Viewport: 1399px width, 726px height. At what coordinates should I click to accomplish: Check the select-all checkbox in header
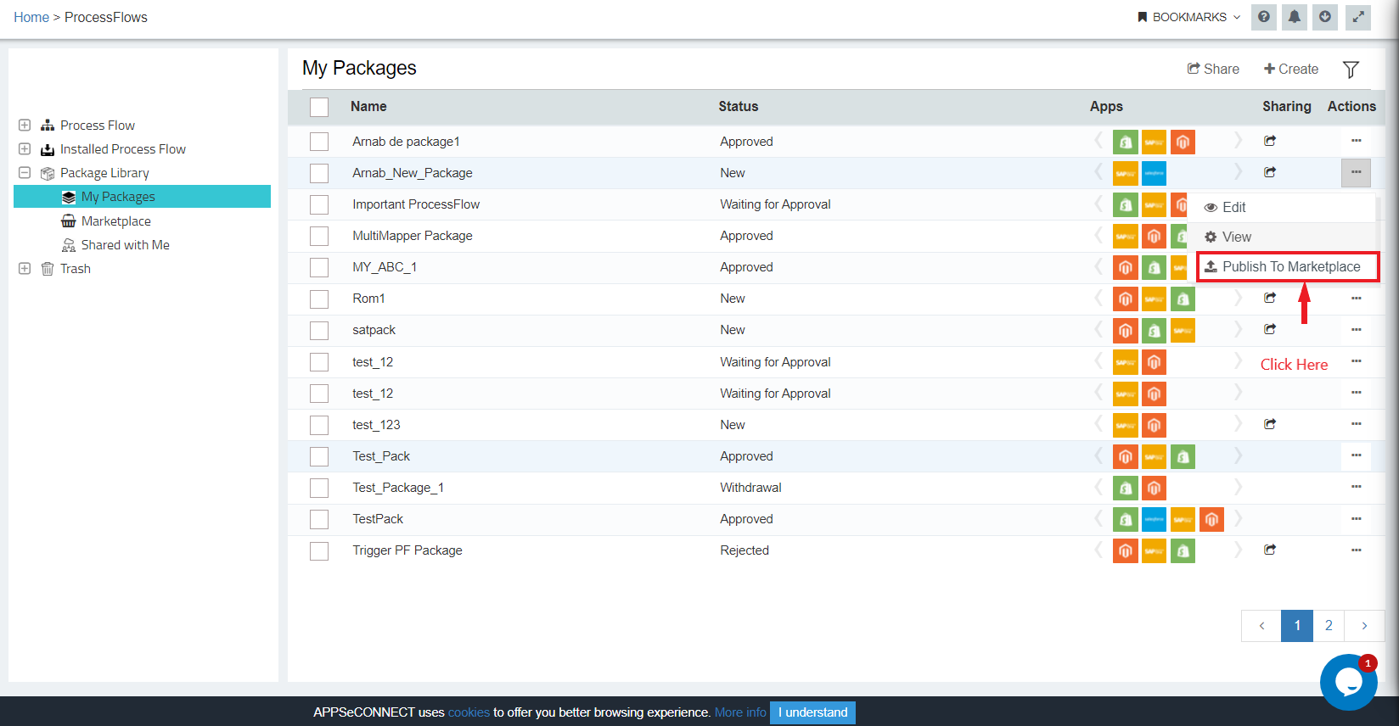pyautogui.click(x=319, y=107)
